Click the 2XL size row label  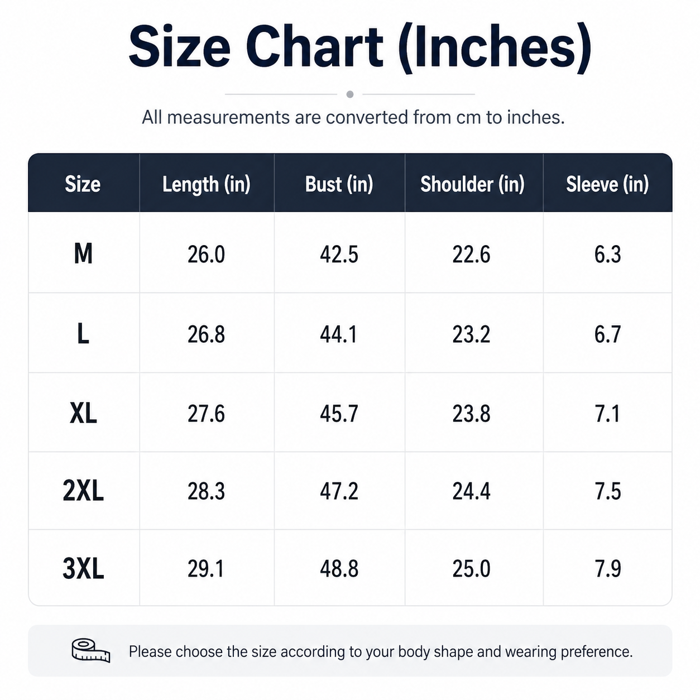[x=83, y=491]
